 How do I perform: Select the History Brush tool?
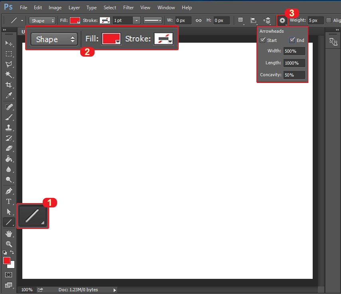[9, 138]
